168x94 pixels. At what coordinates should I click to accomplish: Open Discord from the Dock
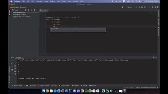pyautogui.click(x=74, y=91)
